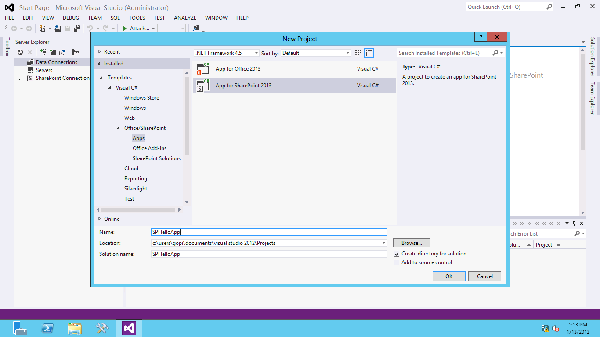The image size is (600, 337).
Task: Open the Sort by Default dropdown
Action: click(x=315, y=53)
